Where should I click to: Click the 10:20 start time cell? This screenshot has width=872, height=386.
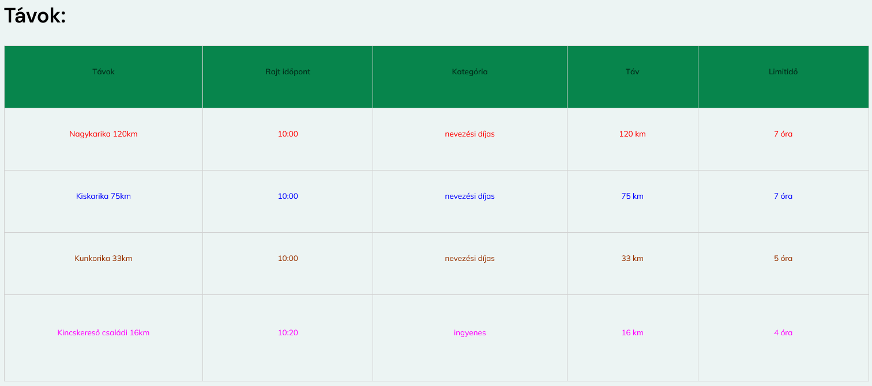[x=288, y=333]
